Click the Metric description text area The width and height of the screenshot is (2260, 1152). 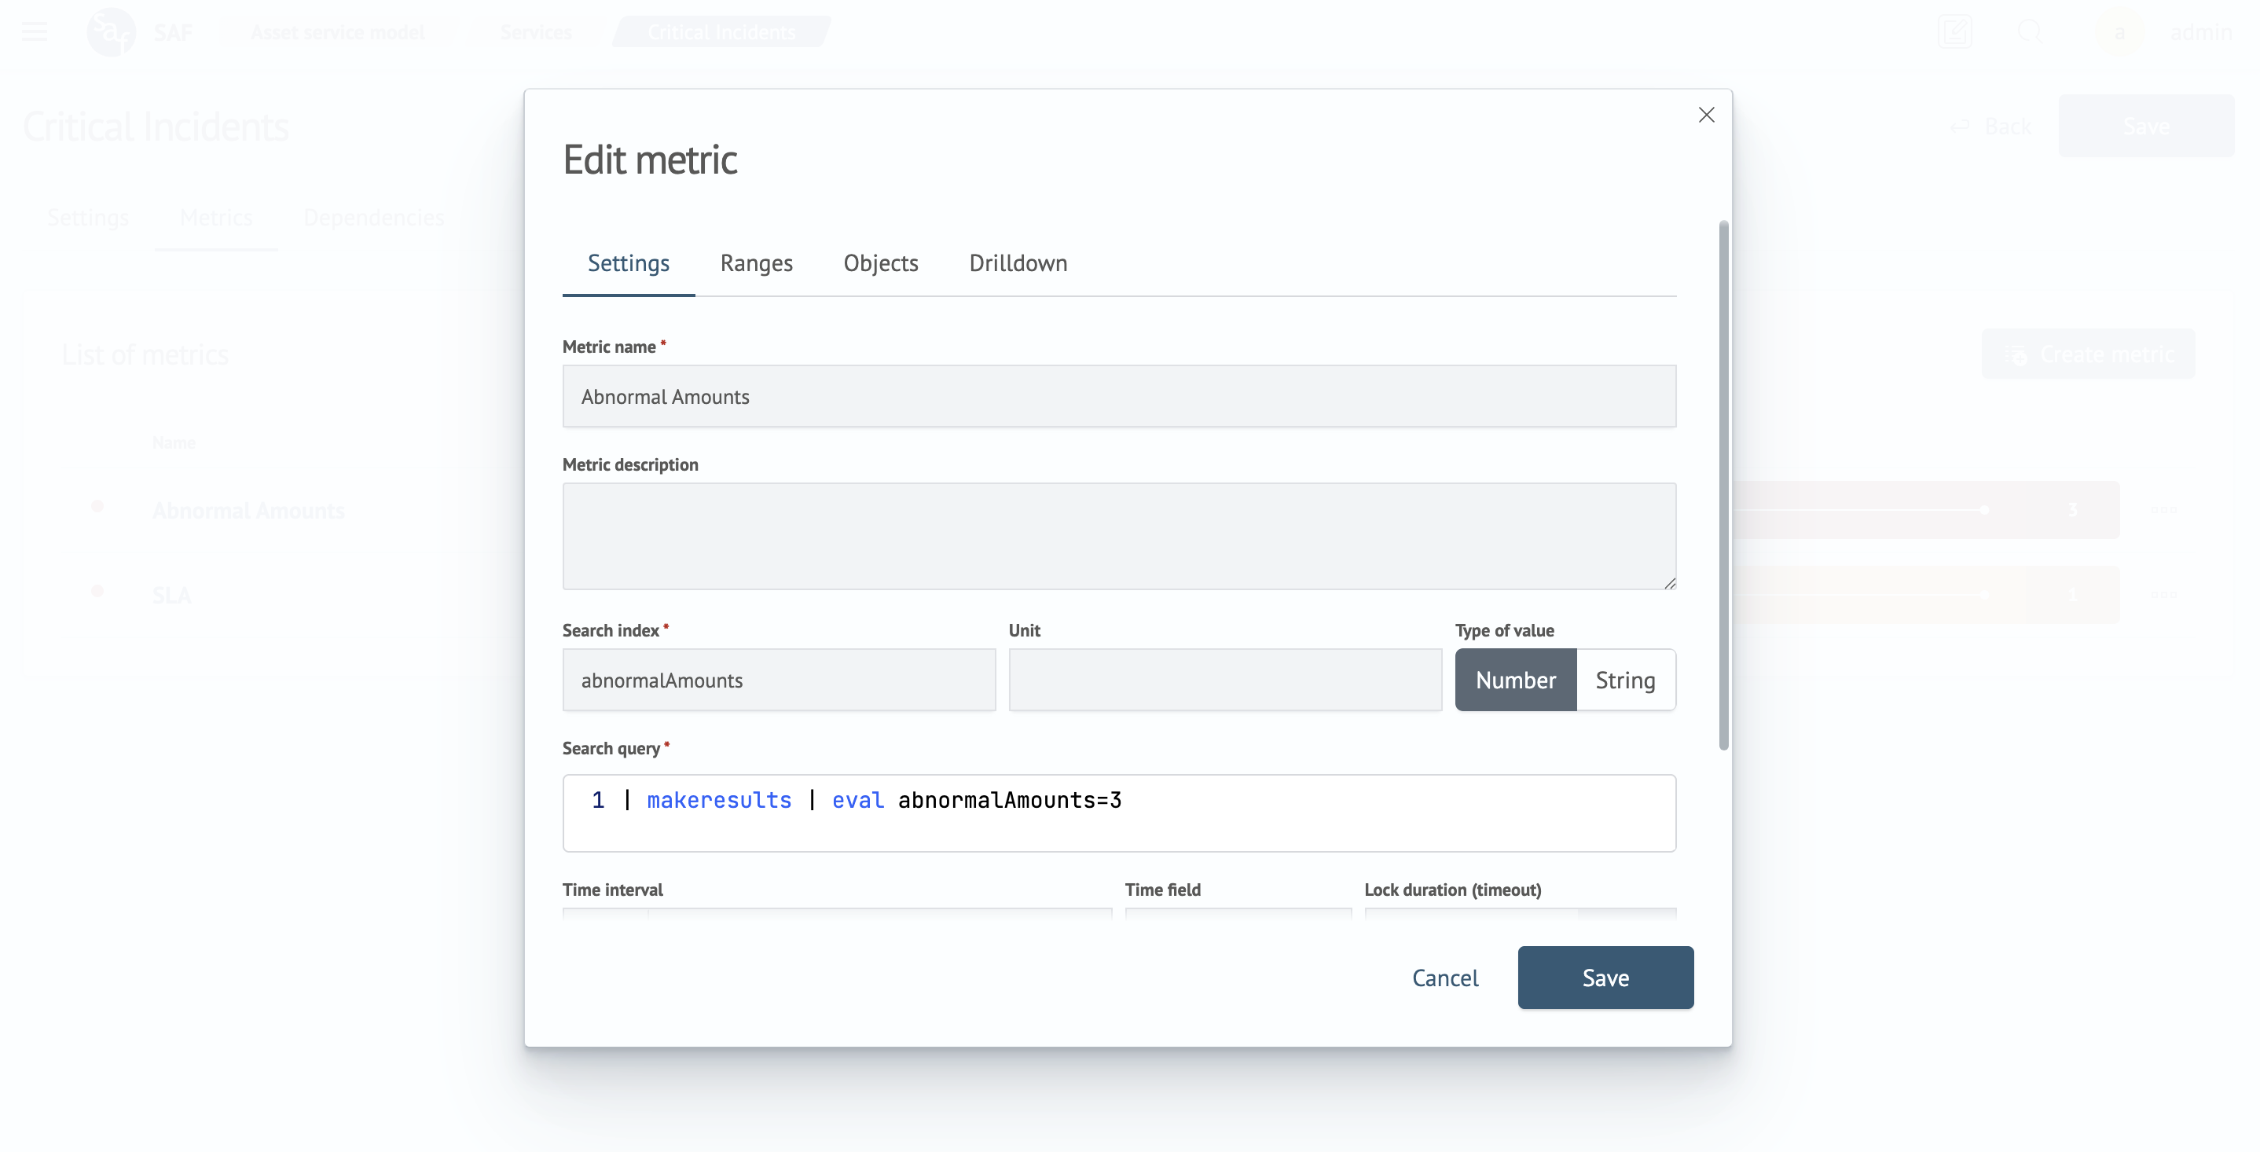(1118, 536)
